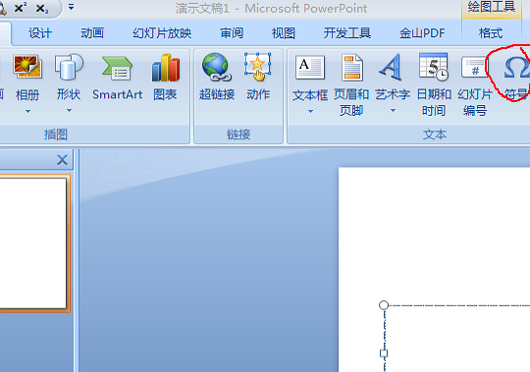Open the 金山PDF tab

tap(422, 33)
